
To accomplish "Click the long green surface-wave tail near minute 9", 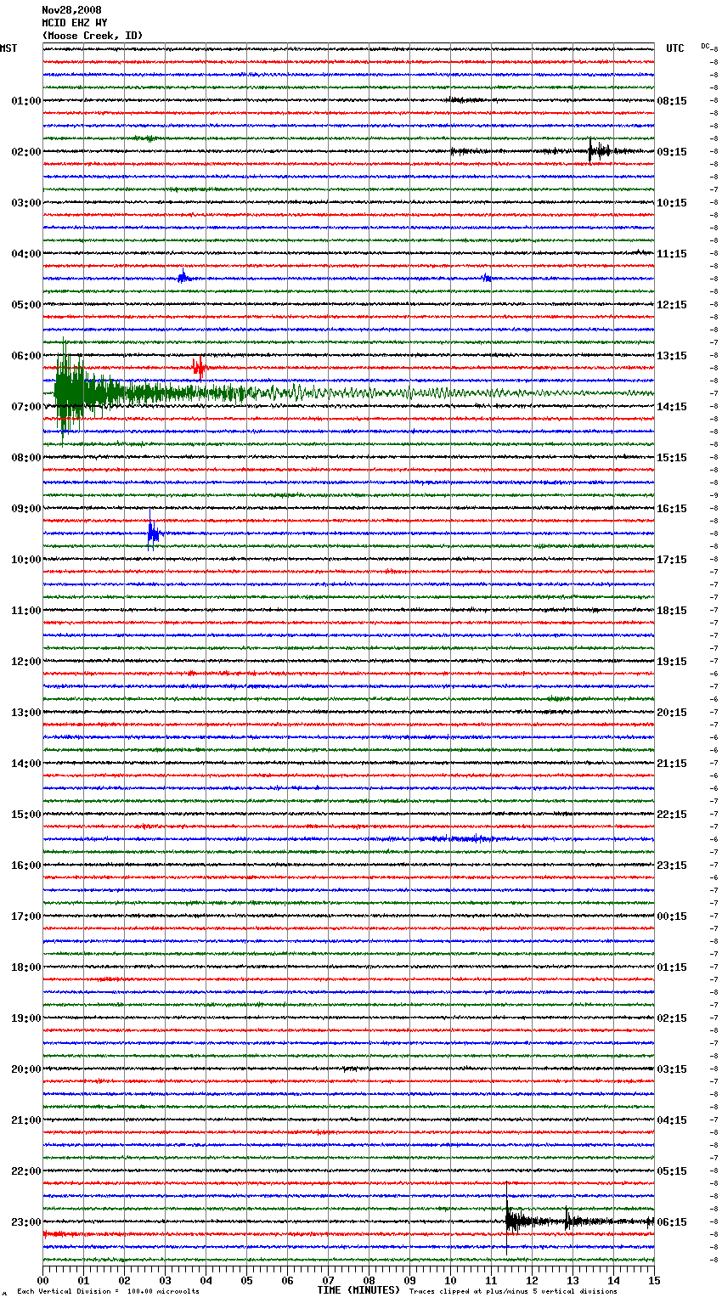I will [410, 393].
